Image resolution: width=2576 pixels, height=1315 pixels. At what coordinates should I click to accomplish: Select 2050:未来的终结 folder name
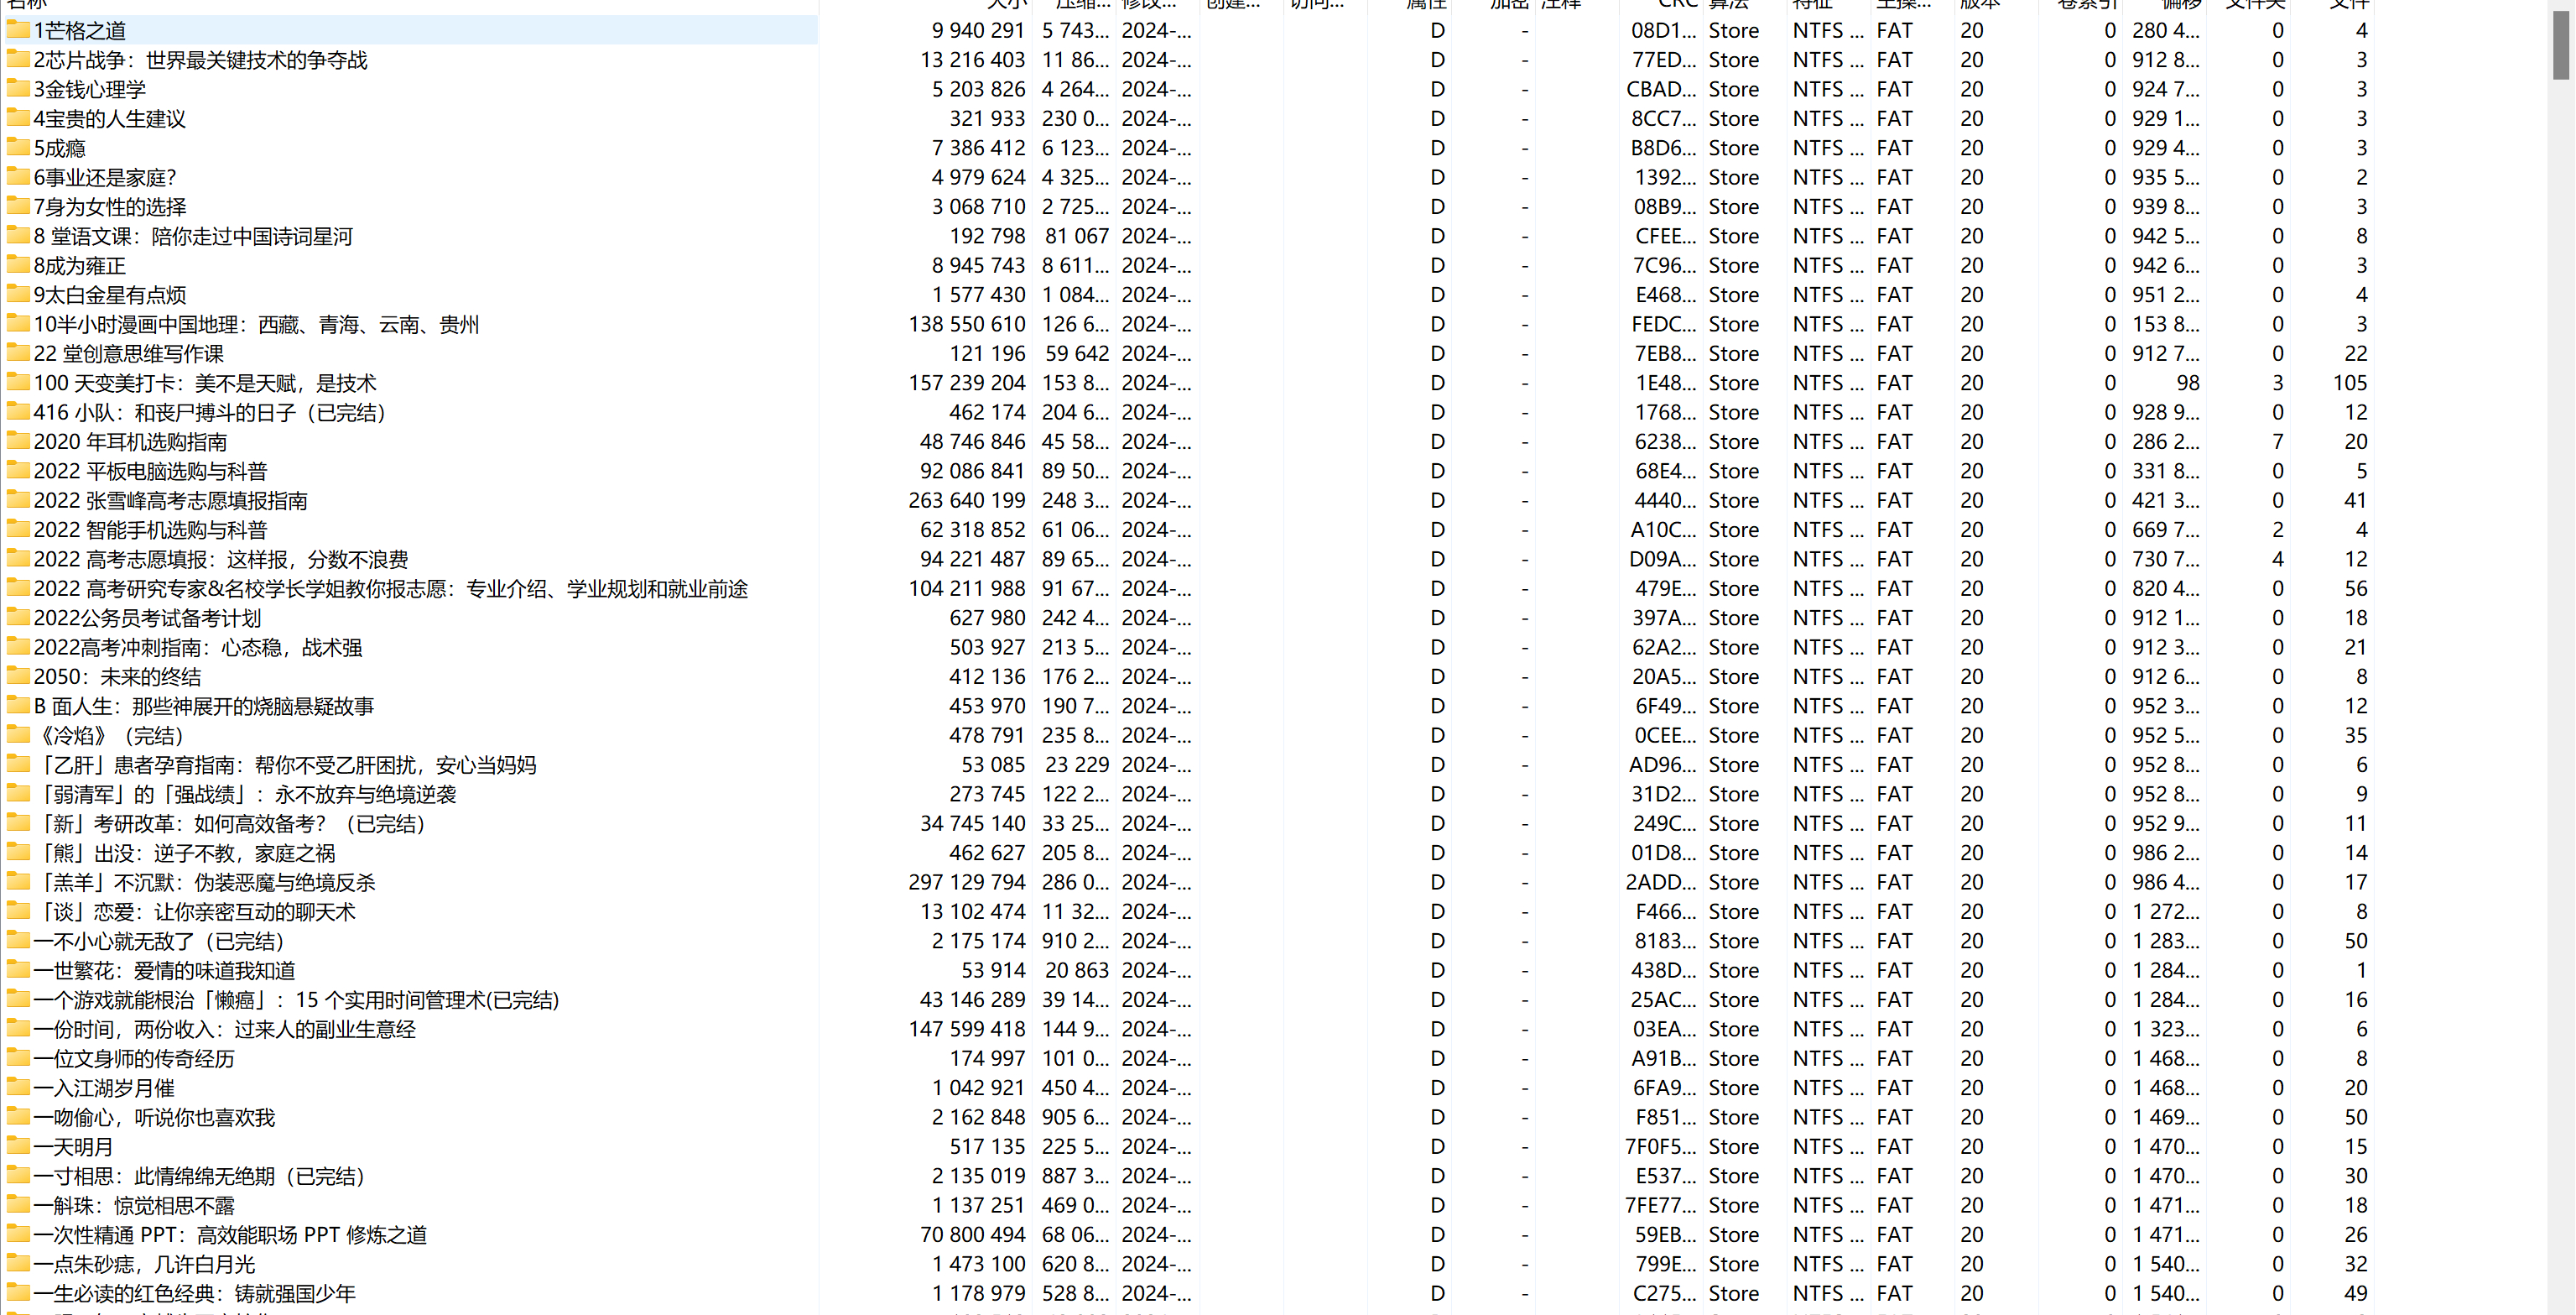click(x=117, y=676)
